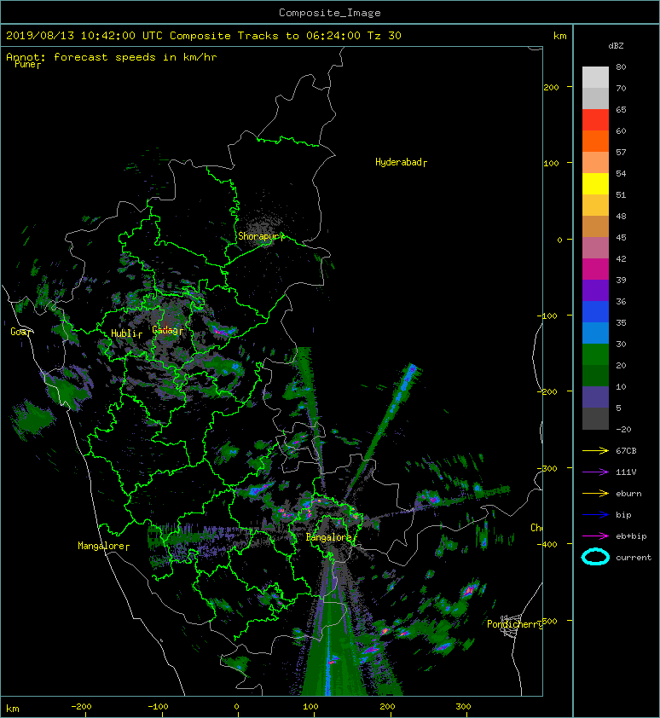Image resolution: width=660 pixels, height=718 pixels.
Task: Click the 'current' legend label
Action: pyautogui.click(x=634, y=558)
